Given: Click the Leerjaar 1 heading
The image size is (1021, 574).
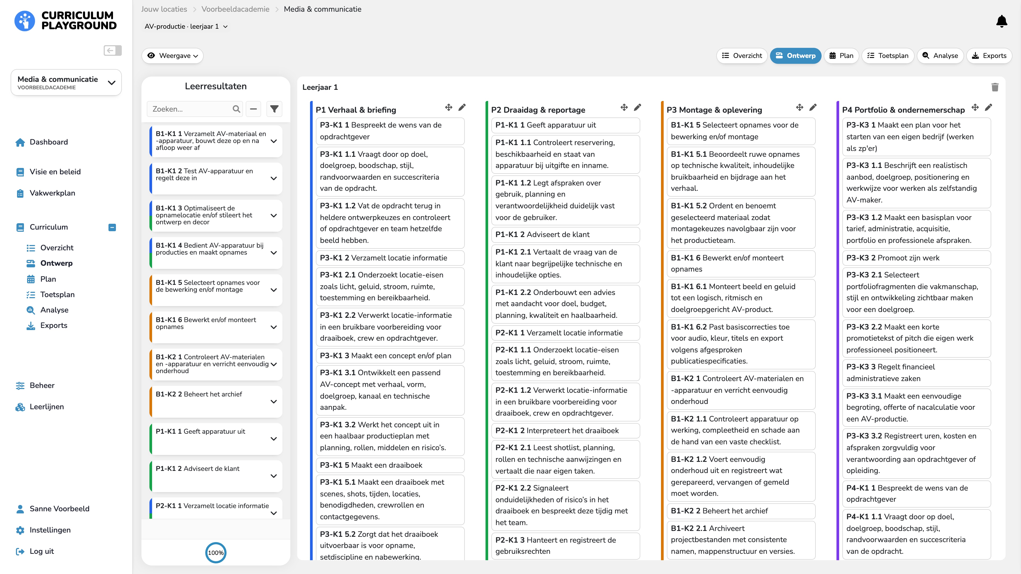Looking at the screenshot, I should click(320, 87).
